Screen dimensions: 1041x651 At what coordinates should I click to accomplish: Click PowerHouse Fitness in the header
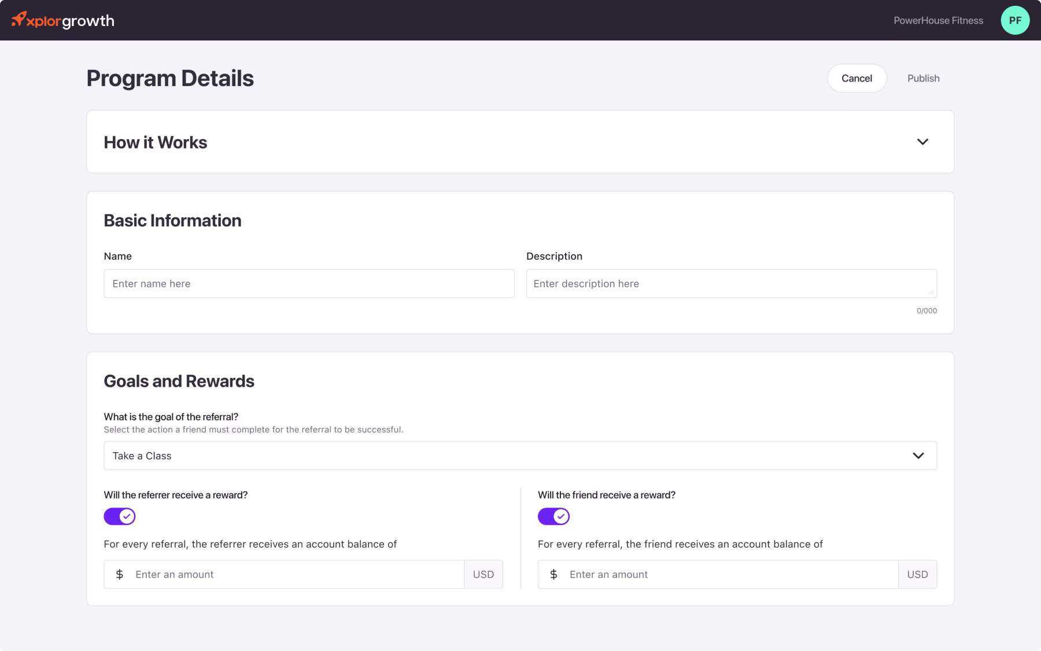[x=938, y=20]
